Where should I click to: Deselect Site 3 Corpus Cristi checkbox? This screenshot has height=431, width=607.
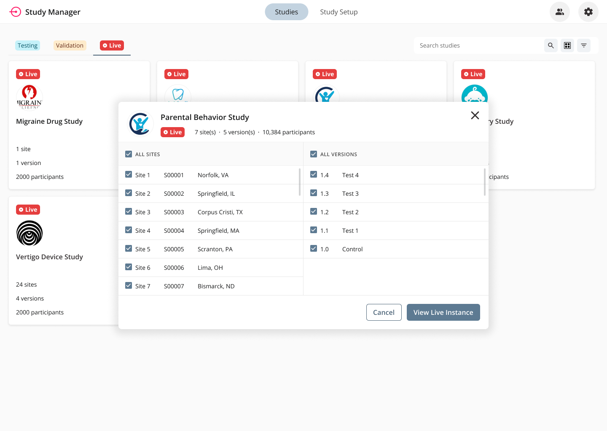pyautogui.click(x=129, y=212)
